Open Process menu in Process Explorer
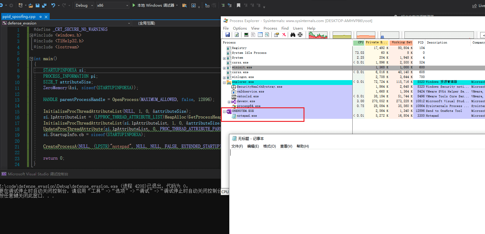Viewport: 485px width, 234px height. pos(270,28)
